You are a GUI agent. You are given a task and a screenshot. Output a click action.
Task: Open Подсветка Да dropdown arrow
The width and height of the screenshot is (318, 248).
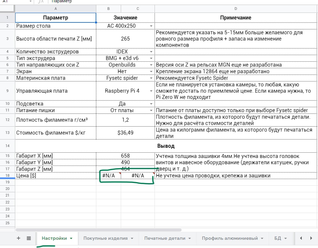151,104
